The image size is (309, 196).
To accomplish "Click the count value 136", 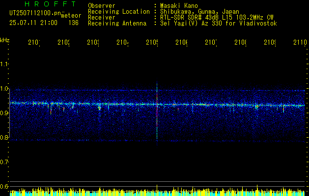I will click(74, 23).
